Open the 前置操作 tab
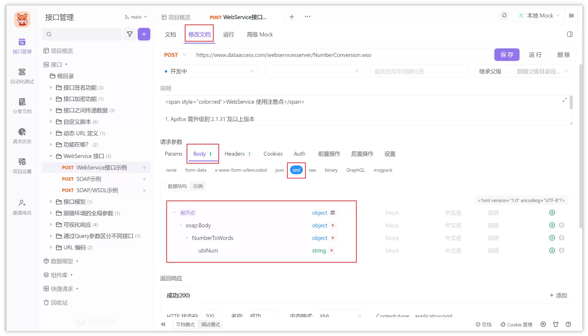588x336 pixels. click(329, 154)
